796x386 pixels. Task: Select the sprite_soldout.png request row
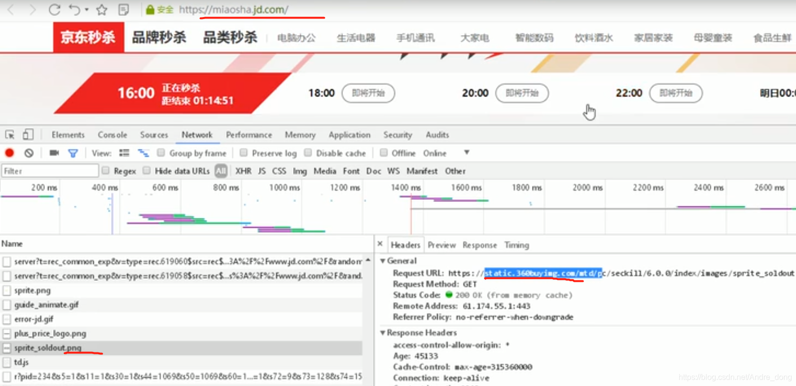[x=181, y=348]
